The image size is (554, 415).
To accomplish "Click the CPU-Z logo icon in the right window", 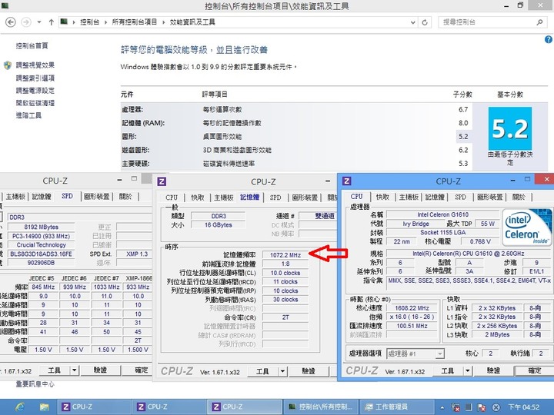I will (x=346, y=181).
